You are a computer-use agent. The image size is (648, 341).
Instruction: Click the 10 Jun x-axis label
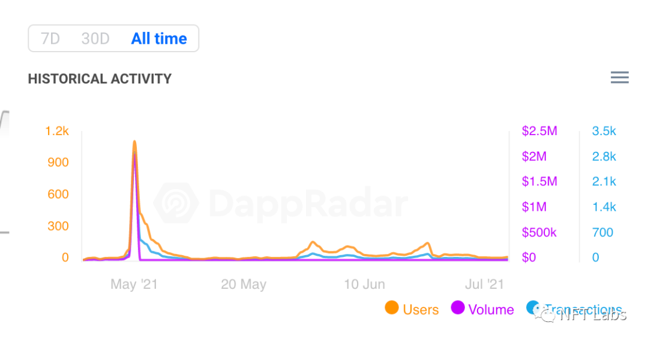pyautogui.click(x=365, y=285)
